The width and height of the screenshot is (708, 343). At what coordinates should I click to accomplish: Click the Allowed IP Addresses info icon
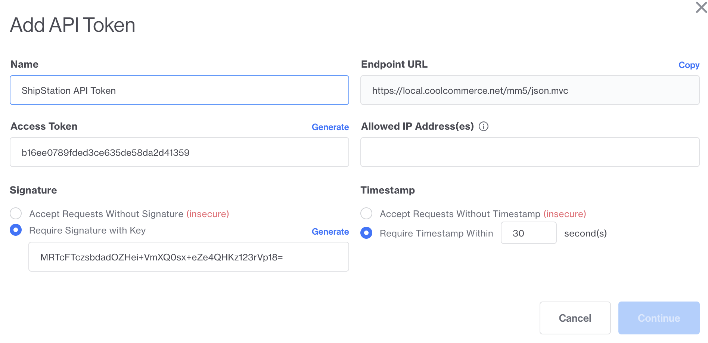pos(484,126)
